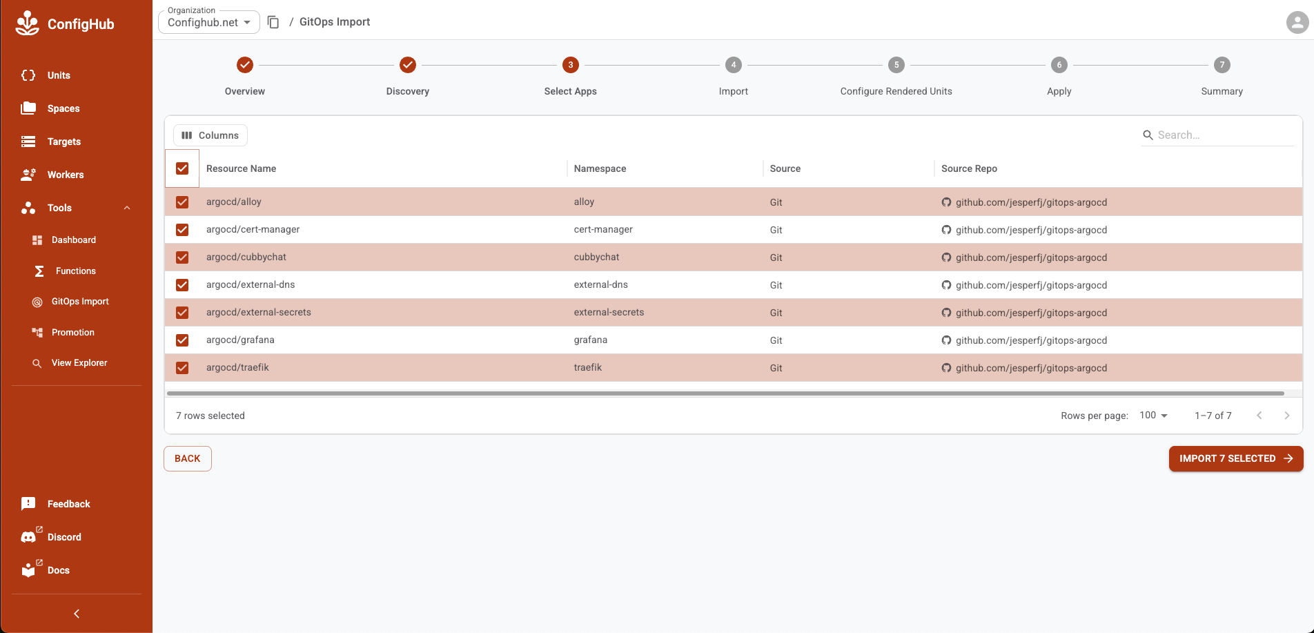Open the Organization Confighub.net dropdown
The height and width of the screenshot is (633, 1314).
pos(209,22)
